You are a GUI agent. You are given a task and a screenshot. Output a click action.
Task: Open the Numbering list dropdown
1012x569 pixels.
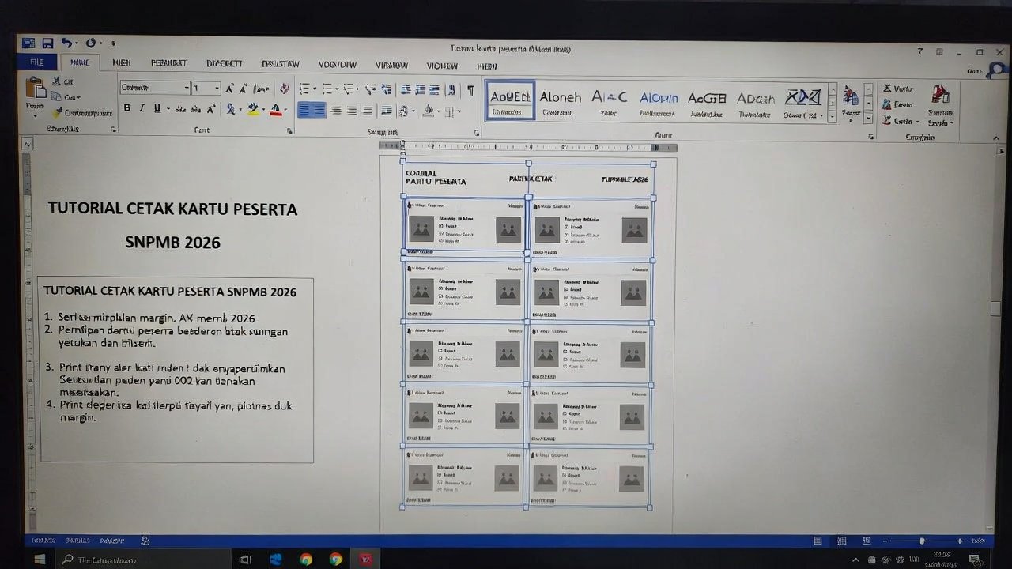(338, 89)
